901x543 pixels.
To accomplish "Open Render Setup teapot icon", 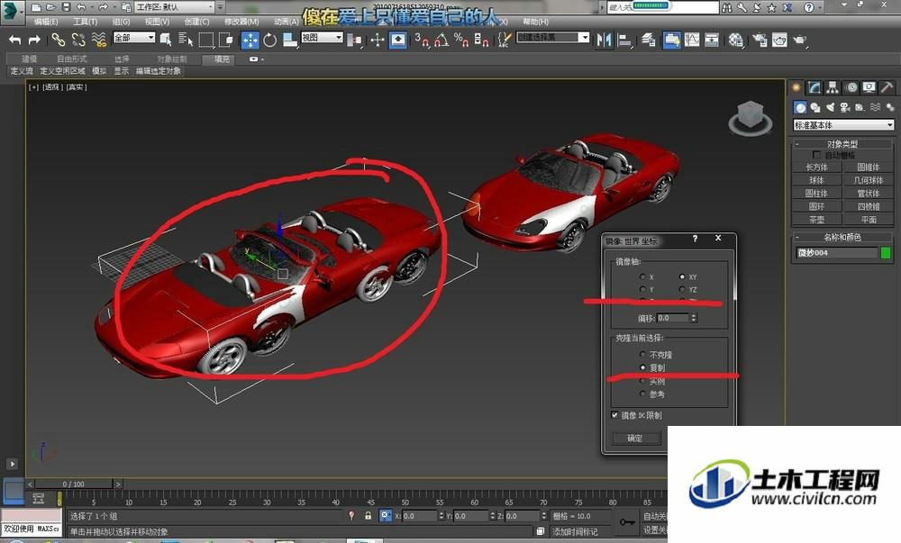I will pos(760,40).
